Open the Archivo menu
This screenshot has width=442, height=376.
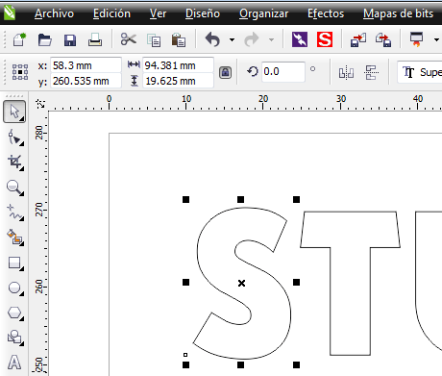(x=54, y=13)
